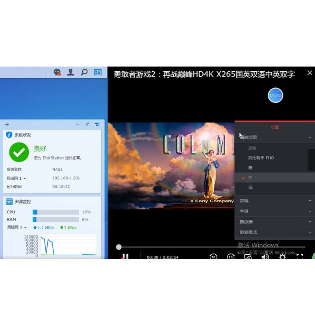Click the 良好 status text
Viewport: 315px width, 315px height.
tap(40, 148)
